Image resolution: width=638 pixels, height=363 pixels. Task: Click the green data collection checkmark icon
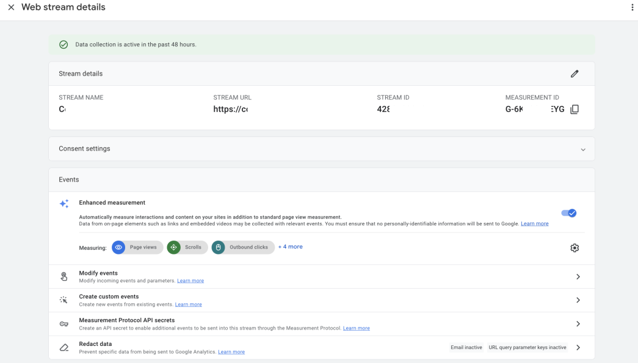[x=63, y=44]
